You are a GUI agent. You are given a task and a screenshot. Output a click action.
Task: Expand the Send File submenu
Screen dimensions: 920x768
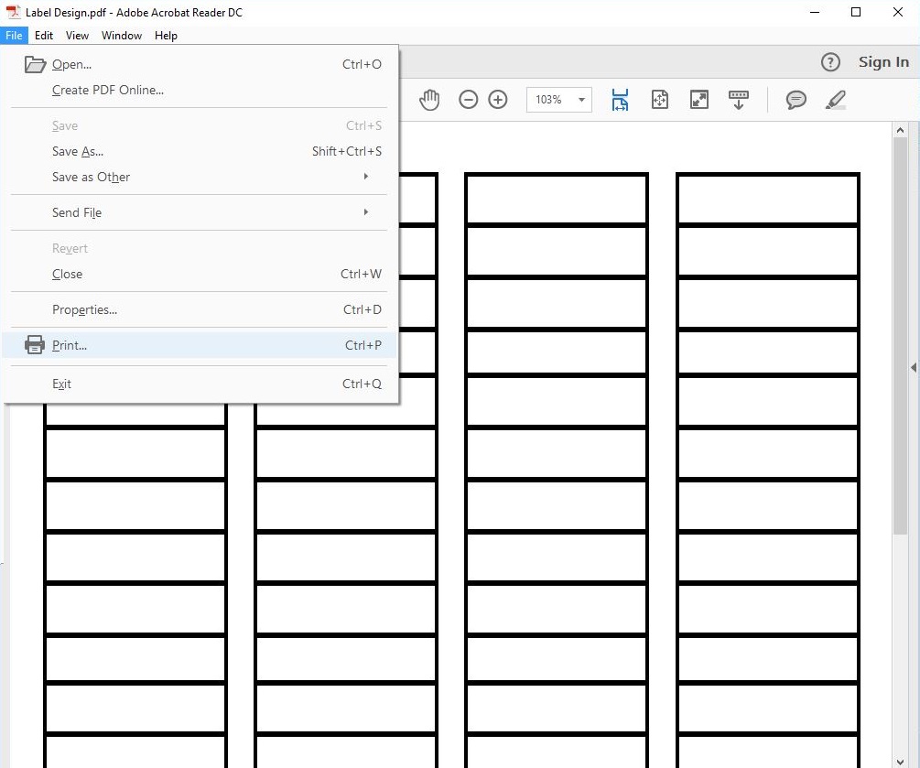(211, 212)
